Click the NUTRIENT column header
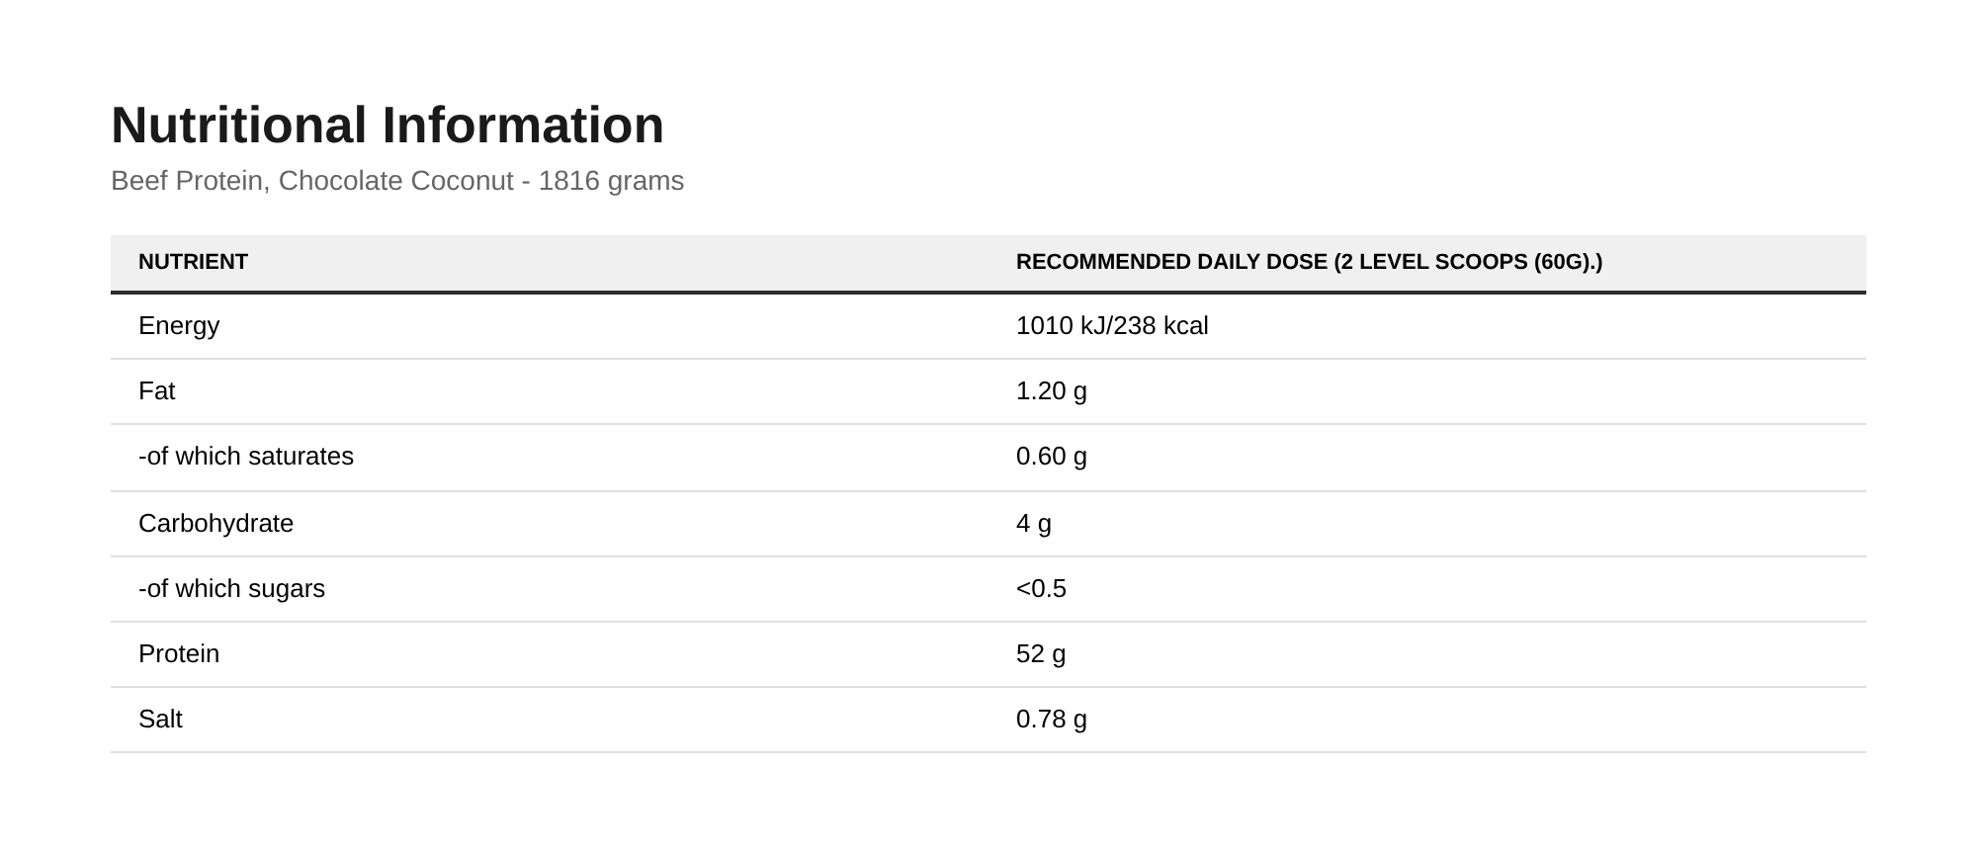1977x850 pixels. (193, 262)
